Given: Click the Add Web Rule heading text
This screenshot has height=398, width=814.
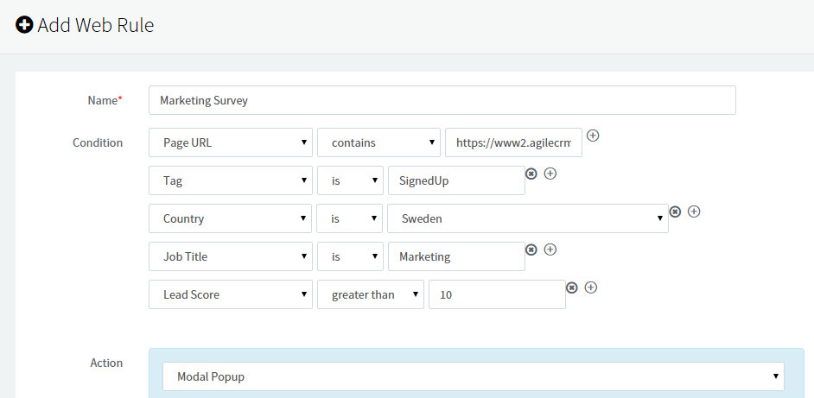Looking at the screenshot, I should coord(96,25).
